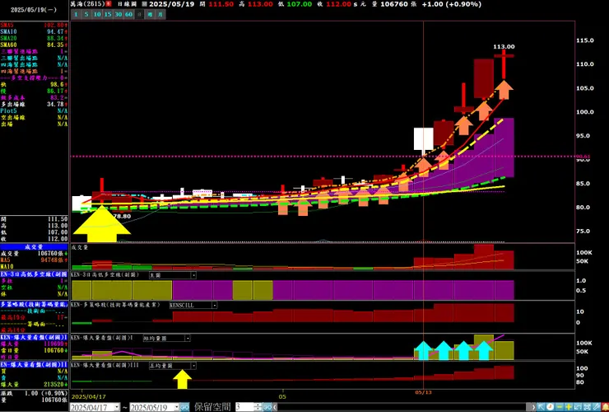Click the orange alert bell icon

tap(605, 407)
